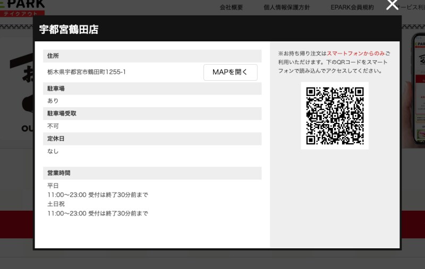Select address text 栃木県宇都宮市鶴田町1255-1
Screen dimensions: 425x269
coord(87,72)
